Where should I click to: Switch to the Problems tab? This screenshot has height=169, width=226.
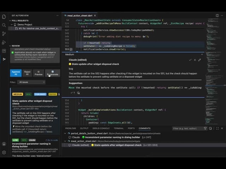click(x=71, y=128)
